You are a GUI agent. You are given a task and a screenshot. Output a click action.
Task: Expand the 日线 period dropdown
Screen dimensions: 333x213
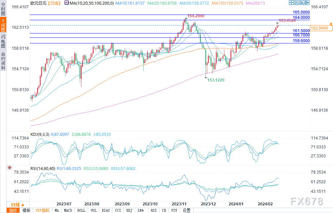tap(18, 205)
